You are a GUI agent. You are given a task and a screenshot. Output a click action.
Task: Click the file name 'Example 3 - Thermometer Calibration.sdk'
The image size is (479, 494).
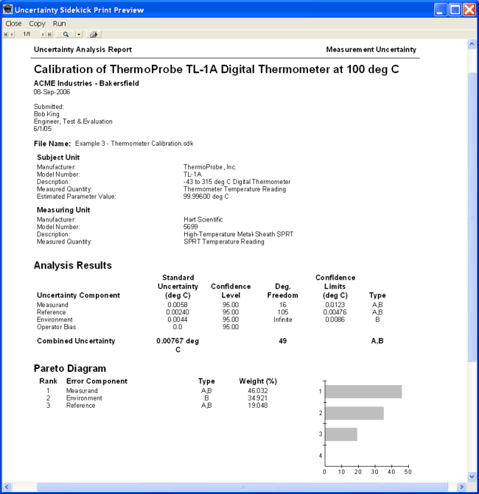(134, 144)
